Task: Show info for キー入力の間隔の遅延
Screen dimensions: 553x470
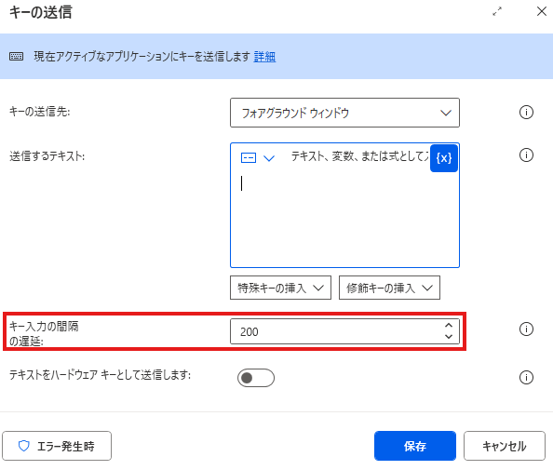Action: (x=526, y=329)
